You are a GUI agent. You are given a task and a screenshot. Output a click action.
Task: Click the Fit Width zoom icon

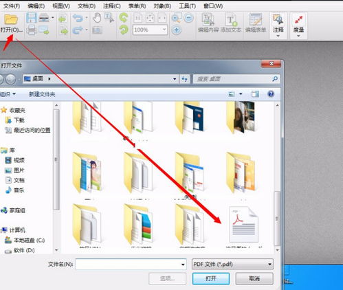tap(162, 18)
